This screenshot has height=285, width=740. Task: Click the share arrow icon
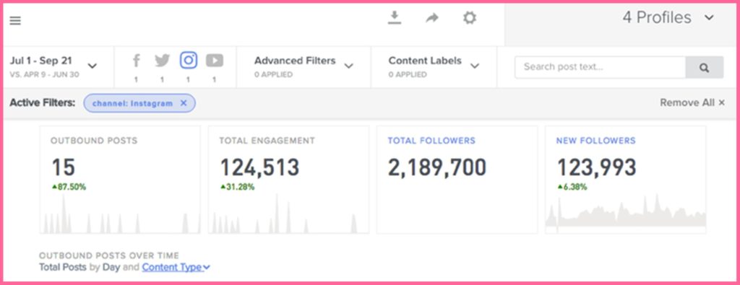pyautogui.click(x=432, y=18)
